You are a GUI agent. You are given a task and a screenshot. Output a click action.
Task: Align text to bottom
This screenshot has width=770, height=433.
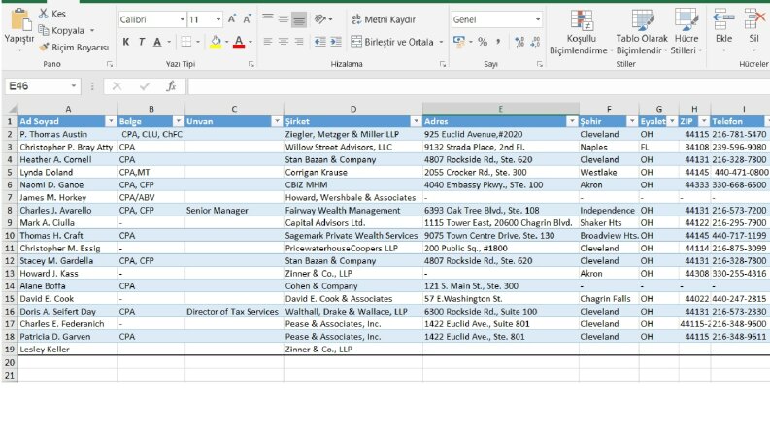pyautogui.click(x=298, y=19)
